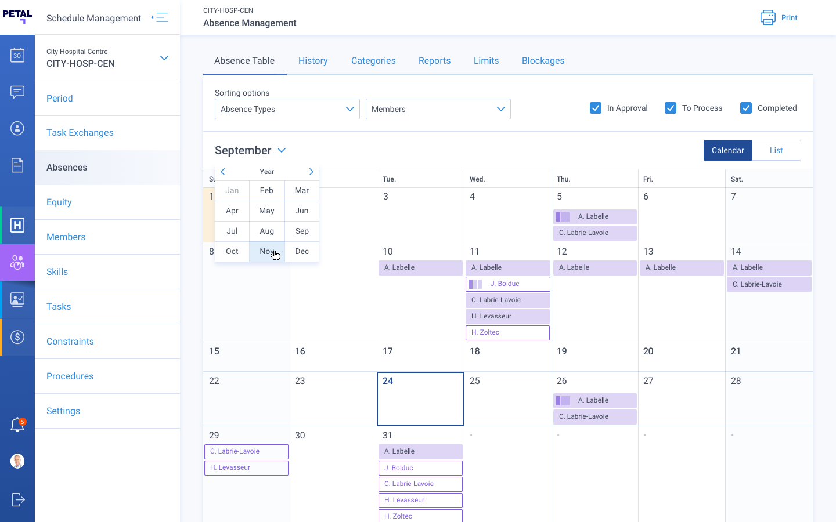Open the Blockages tab
The height and width of the screenshot is (522, 836).
pyautogui.click(x=543, y=60)
